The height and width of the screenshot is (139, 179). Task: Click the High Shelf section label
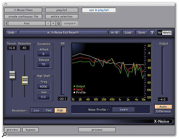coord(44,76)
